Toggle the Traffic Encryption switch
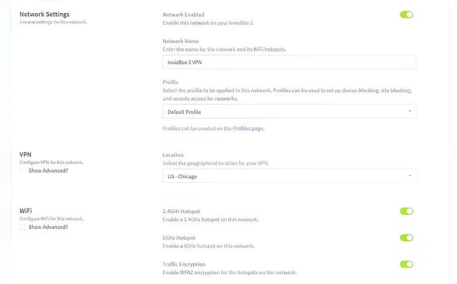The image size is (457, 284). 406,264
